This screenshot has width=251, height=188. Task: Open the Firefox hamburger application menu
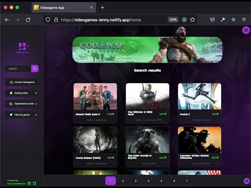tap(244, 20)
